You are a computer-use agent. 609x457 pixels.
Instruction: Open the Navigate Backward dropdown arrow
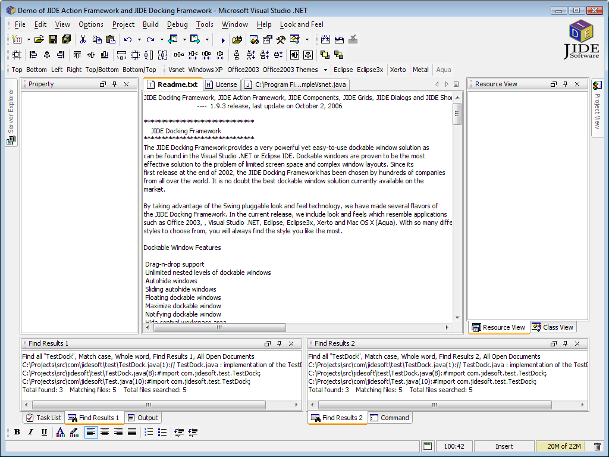(x=184, y=39)
